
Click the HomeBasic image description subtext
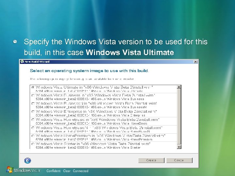[x=92, y=124]
